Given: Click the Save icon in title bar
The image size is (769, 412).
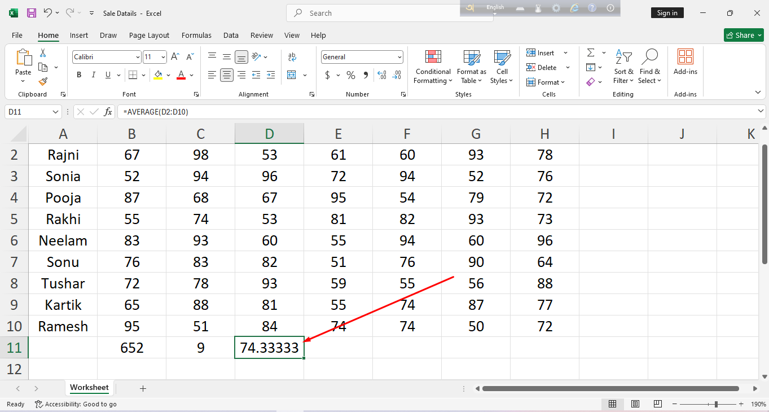Looking at the screenshot, I should click(x=32, y=13).
